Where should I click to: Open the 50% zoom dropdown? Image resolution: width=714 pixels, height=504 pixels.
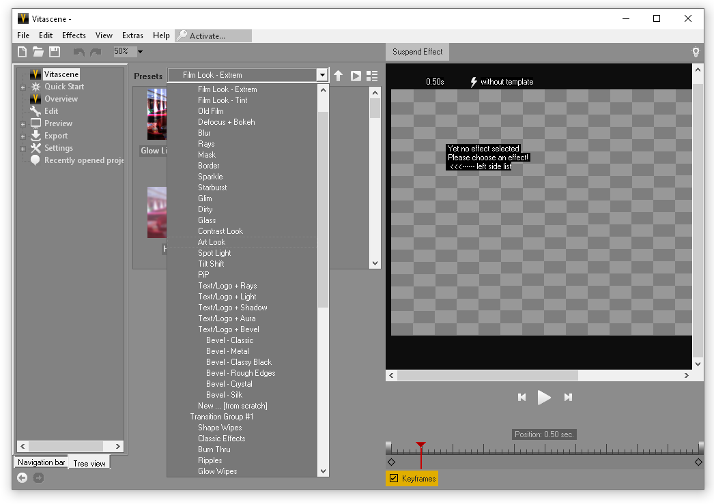pos(140,52)
